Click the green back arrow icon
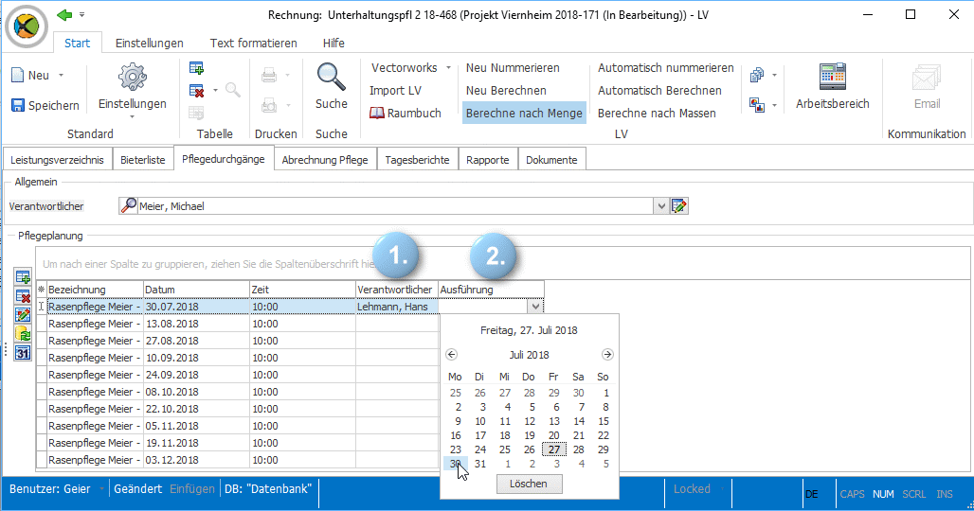 [64, 15]
